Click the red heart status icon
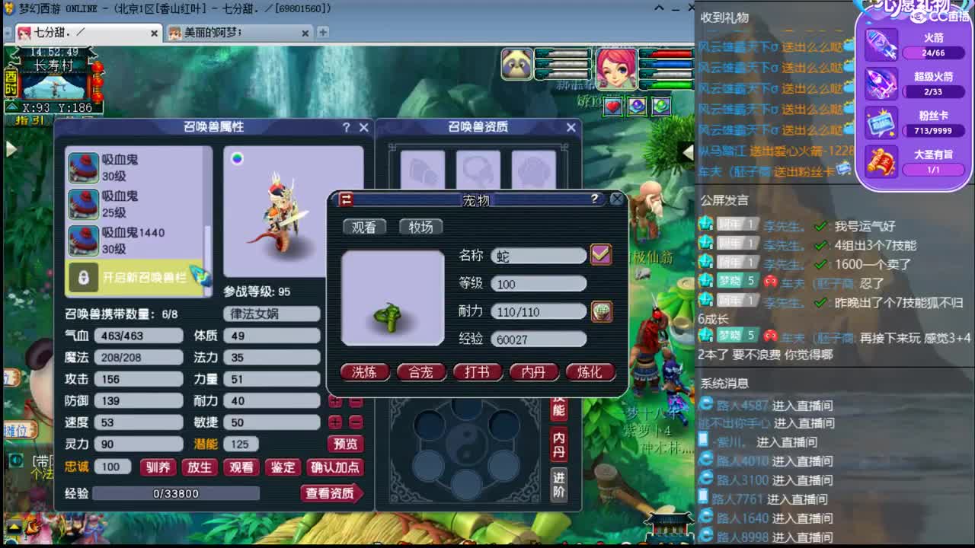Image resolution: width=975 pixels, height=548 pixels. 613,107
